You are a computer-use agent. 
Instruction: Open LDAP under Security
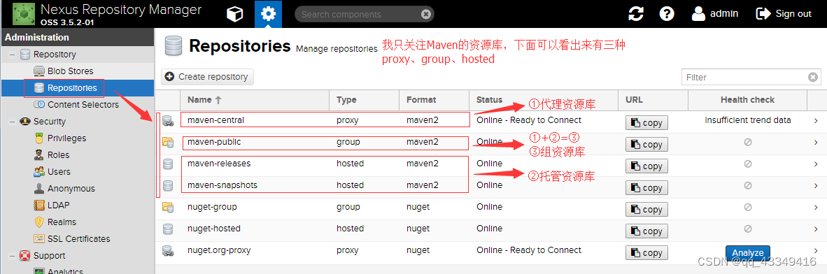(58, 206)
